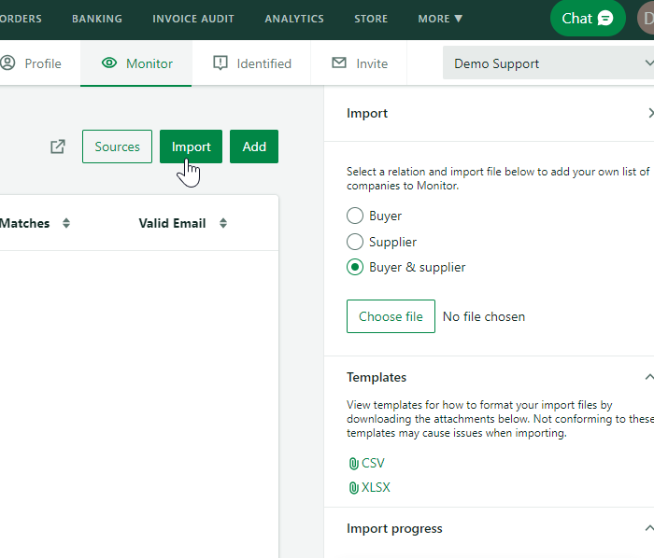Download the XLSX template link
This screenshot has width=654, height=558.
[x=376, y=487]
